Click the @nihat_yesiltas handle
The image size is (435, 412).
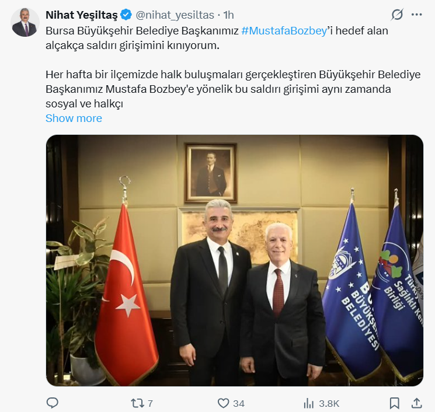[175, 15]
